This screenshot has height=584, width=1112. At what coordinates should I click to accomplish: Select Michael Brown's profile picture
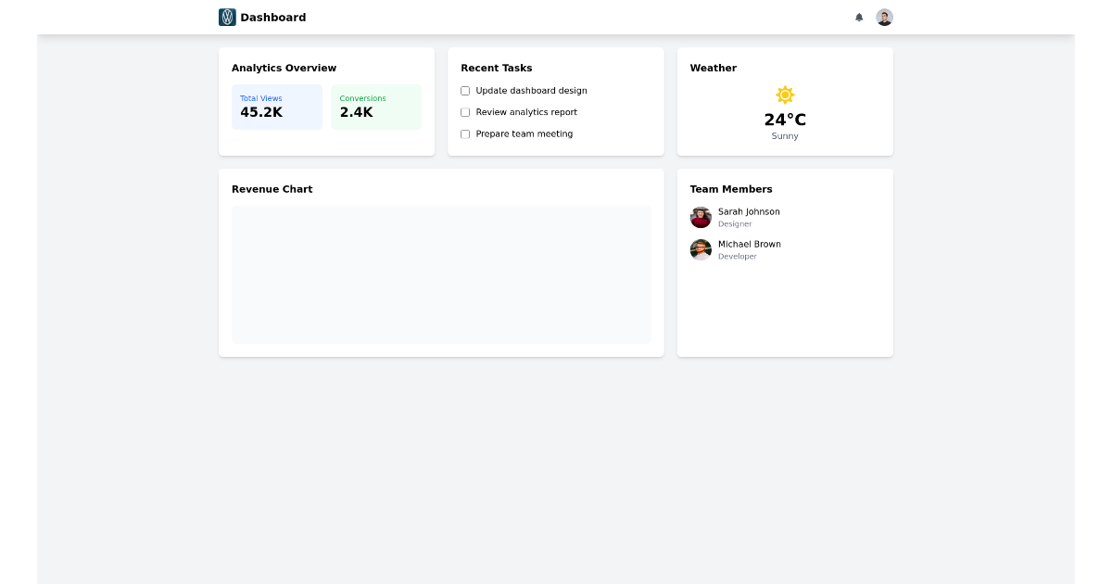coord(701,249)
